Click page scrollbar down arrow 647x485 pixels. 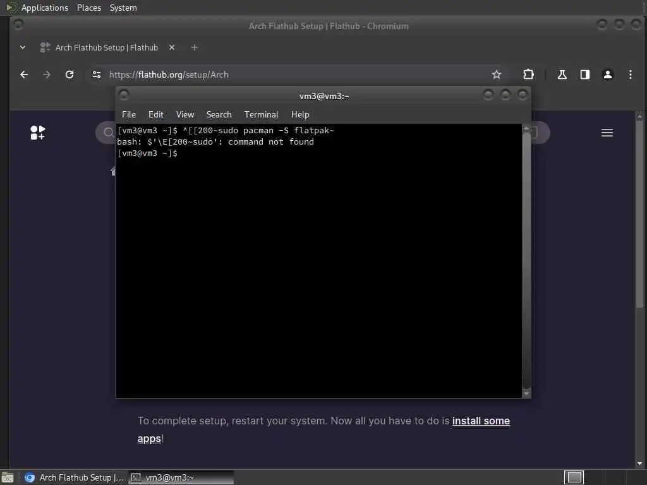click(x=639, y=464)
